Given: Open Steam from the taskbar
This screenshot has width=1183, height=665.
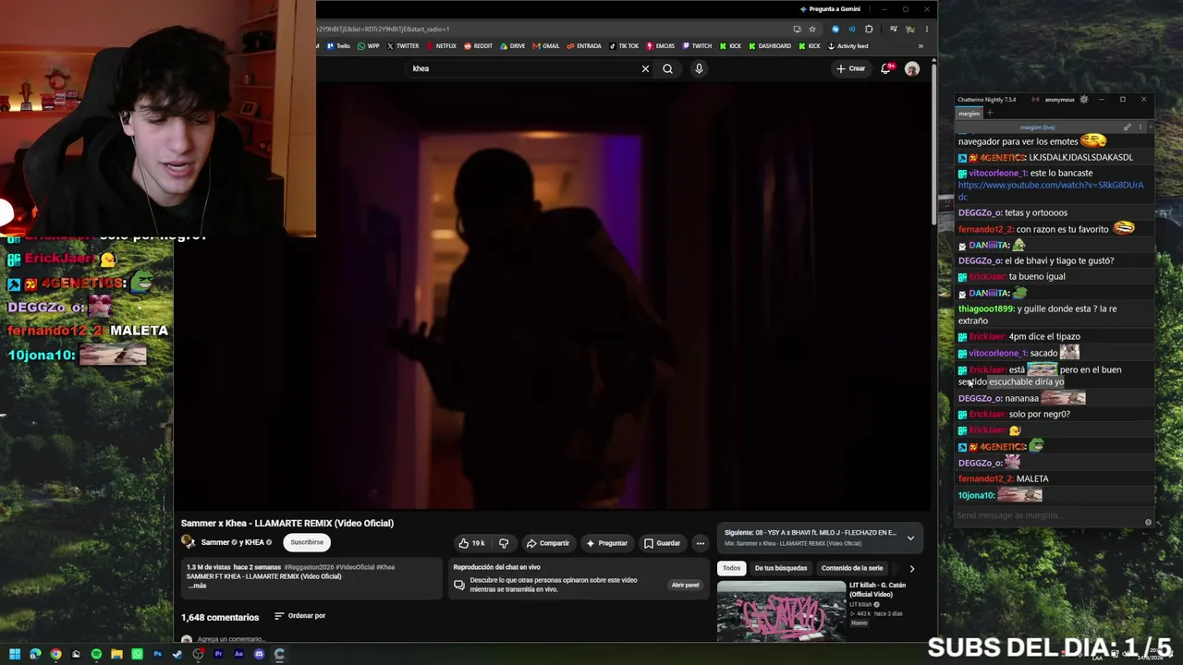Looking at the screenshot, I should [177, 655].
